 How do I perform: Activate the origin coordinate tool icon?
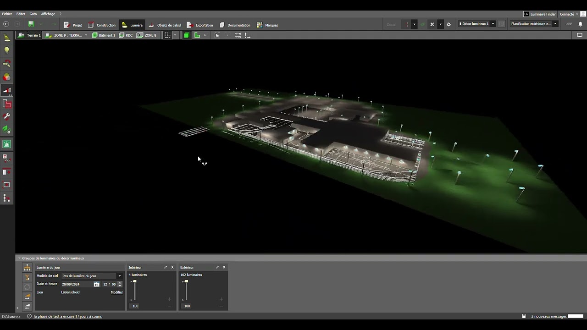(x=248, y=35)
